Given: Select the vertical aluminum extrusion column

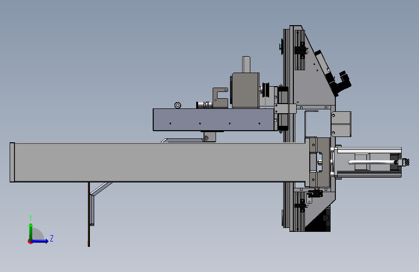Looking at the screenshot, I should tap(289, 129).
